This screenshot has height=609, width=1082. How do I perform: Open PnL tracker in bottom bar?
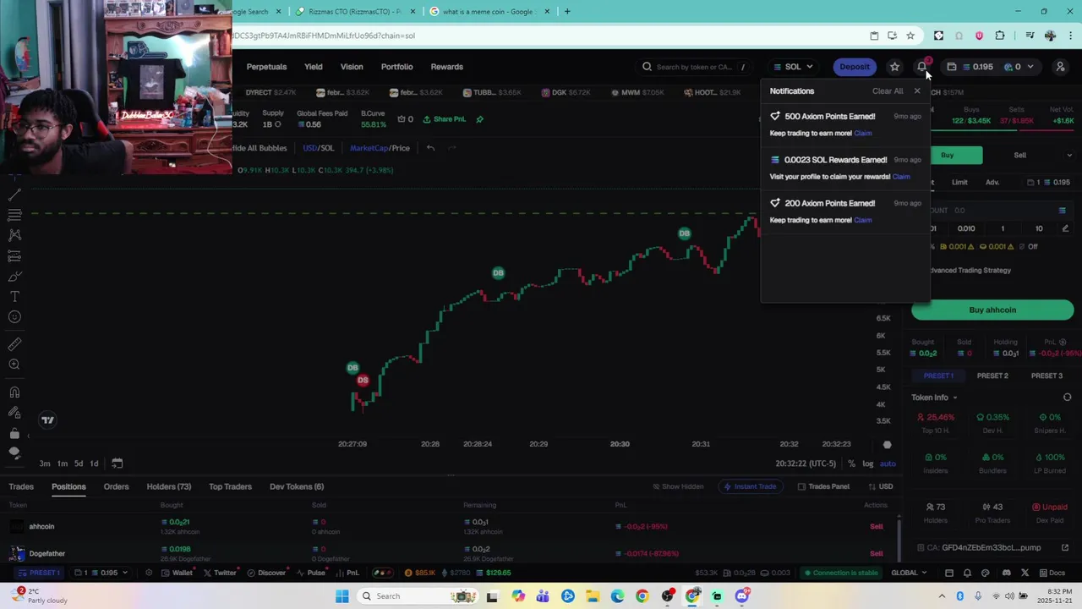[x=347, y=573]
